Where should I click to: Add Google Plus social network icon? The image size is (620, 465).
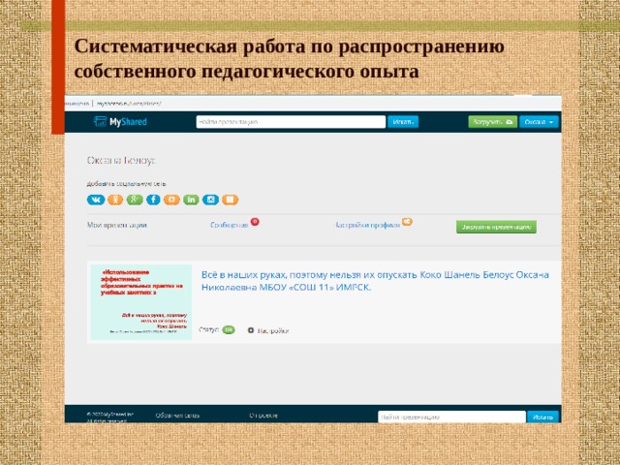135,200
